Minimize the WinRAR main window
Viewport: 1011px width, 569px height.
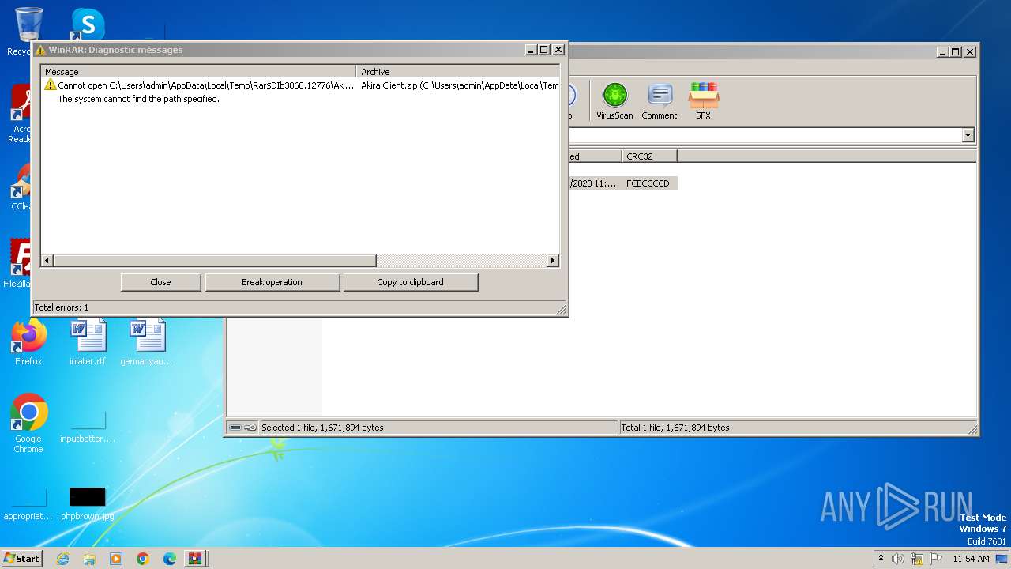tap(942, 52)
